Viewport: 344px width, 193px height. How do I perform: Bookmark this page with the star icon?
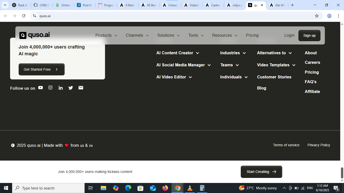pyautogui.click(x=317, y=16)
